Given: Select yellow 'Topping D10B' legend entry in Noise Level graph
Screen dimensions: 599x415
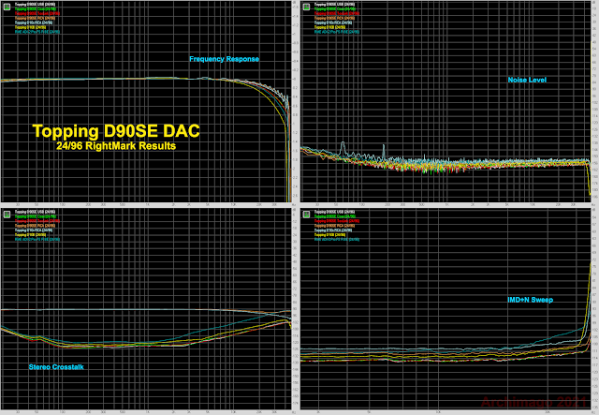Looking at the screenshot, I should 329,27.
